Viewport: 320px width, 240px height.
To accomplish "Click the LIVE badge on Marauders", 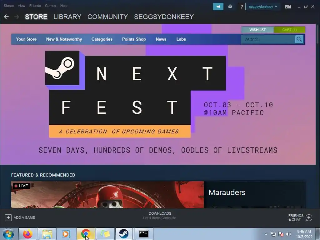I will 22,186.
